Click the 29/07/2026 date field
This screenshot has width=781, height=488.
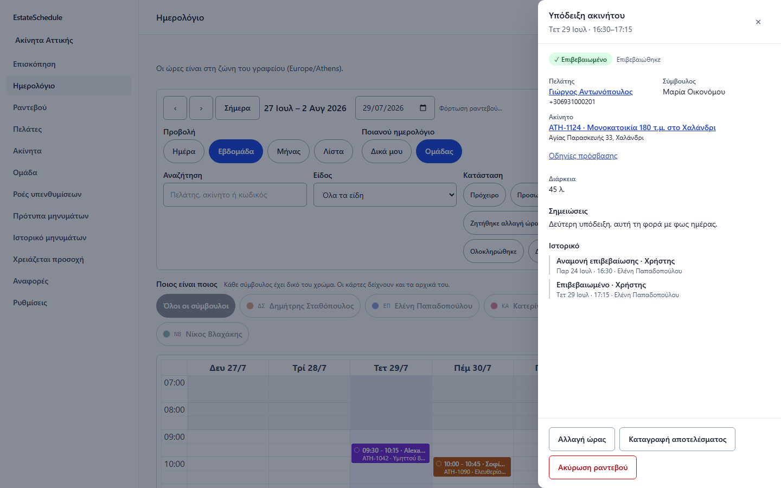point(395,108)
